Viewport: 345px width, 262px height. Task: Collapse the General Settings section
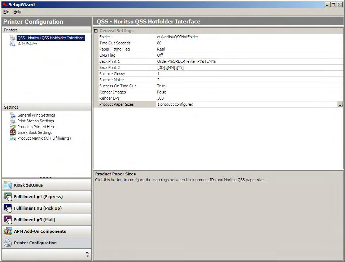point(96,31)
